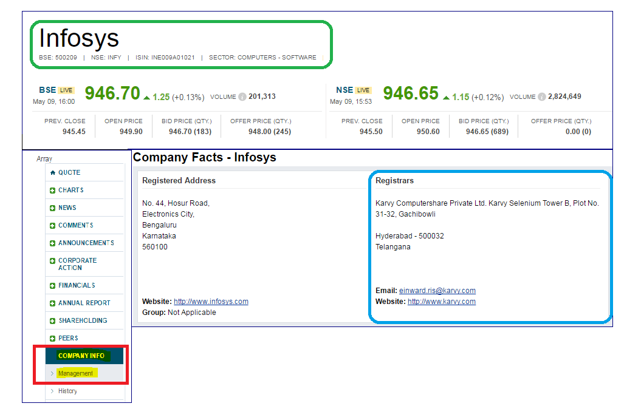641x409 pixels.
Task: Click the Registrars heading
Action: click(x=394, y=181)
